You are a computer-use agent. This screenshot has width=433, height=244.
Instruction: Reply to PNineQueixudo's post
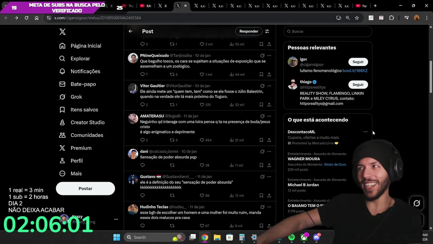click(142, 74)
